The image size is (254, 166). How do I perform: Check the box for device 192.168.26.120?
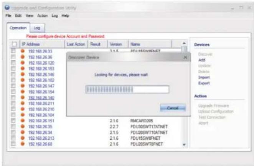(13, 62)
